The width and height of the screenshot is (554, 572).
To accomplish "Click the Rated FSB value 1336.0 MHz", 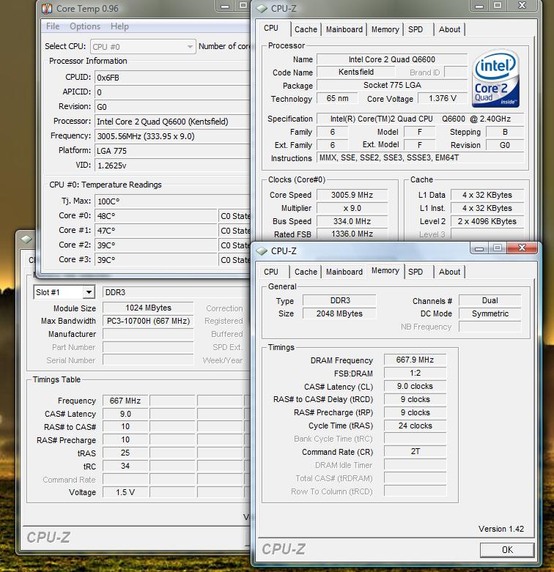I will coord(352,234).
